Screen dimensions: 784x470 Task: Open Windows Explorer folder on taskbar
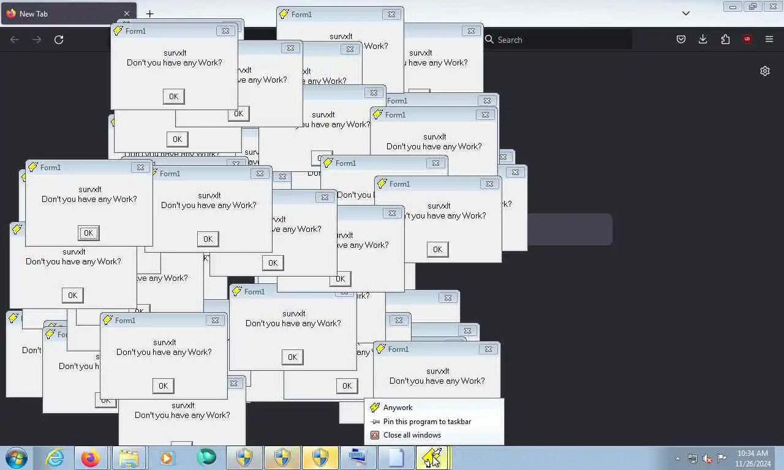(128, 458)
